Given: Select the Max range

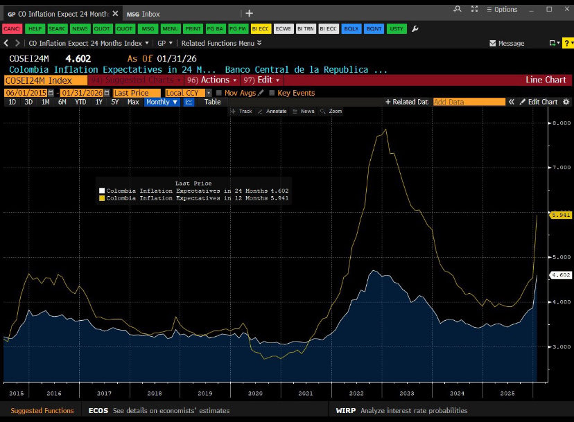Looking at the screenshot, I should click(x=133, y=102).
